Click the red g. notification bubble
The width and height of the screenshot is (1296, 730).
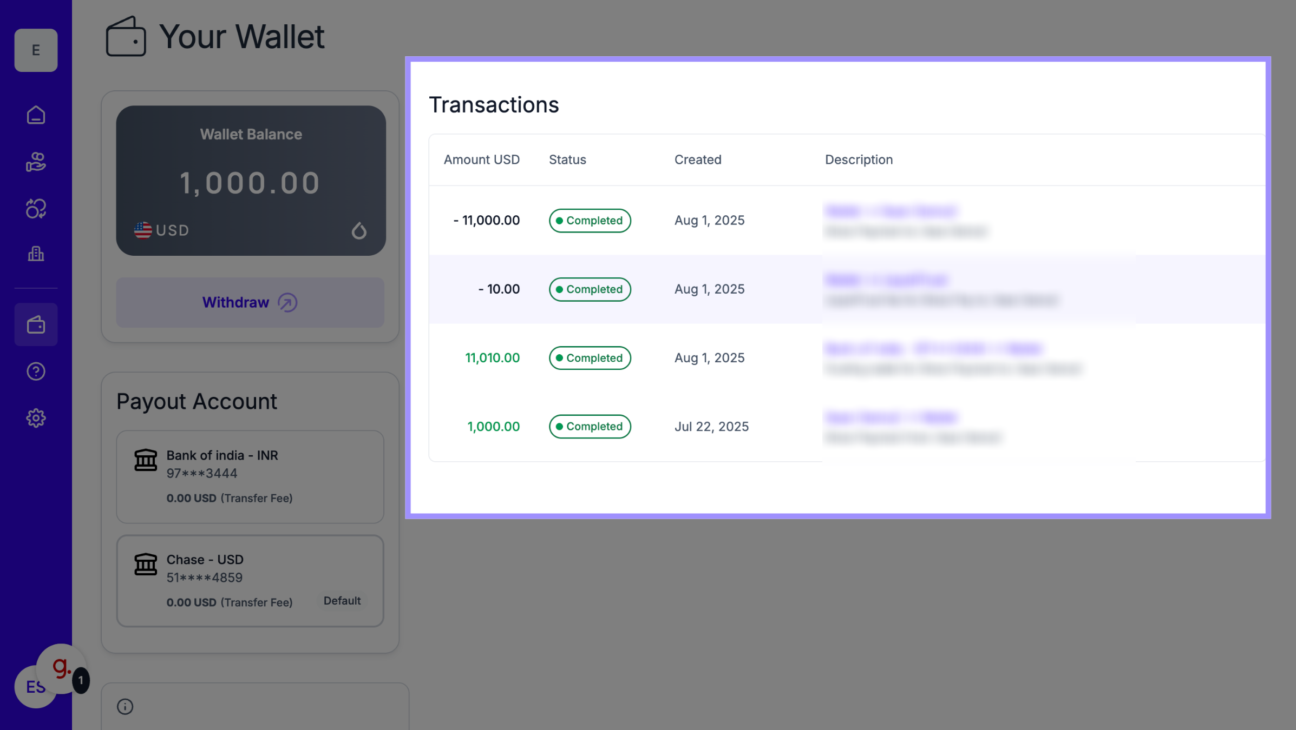(x=61, y=667)
